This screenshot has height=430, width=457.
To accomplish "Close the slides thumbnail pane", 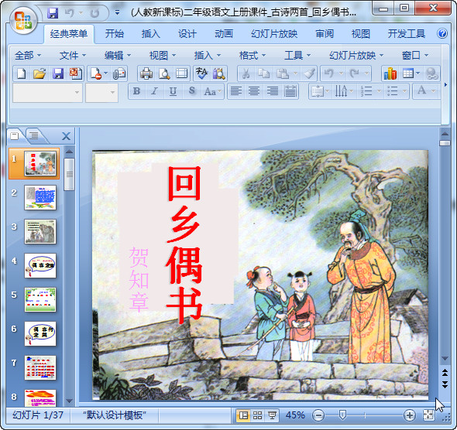I will (66, 136).
